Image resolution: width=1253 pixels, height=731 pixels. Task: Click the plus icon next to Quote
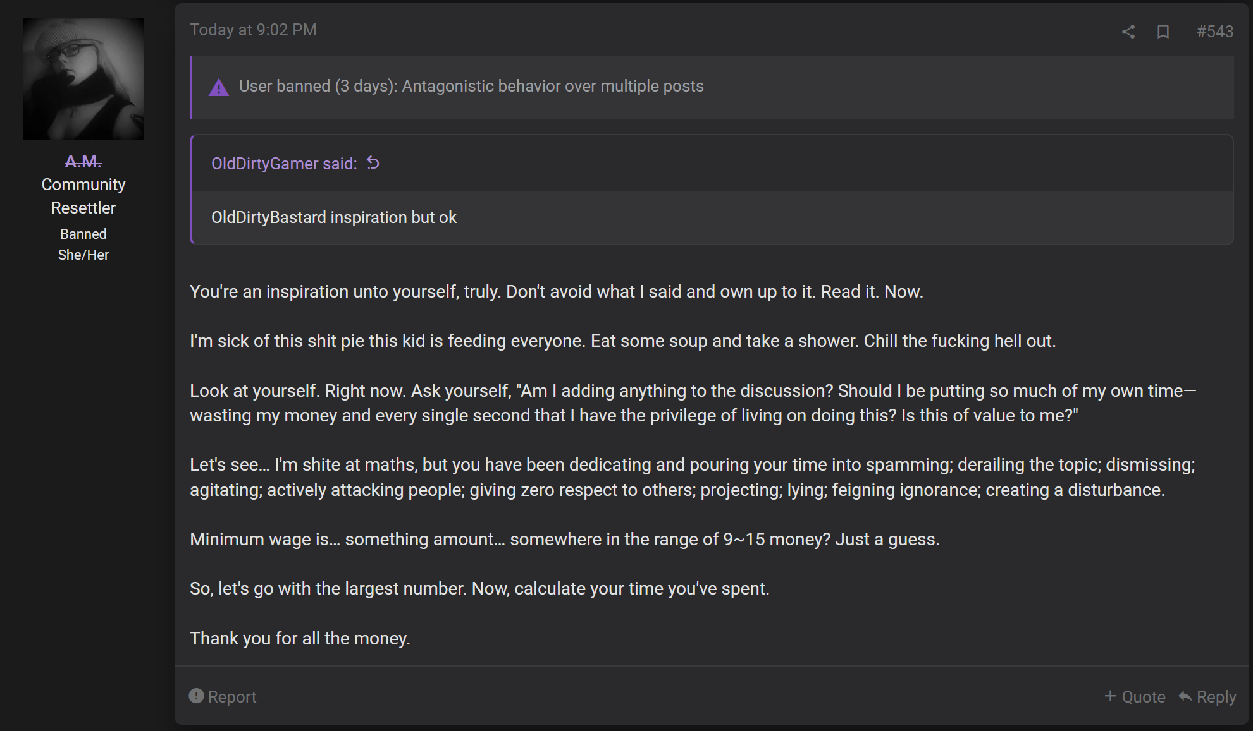click(1110, 696)
